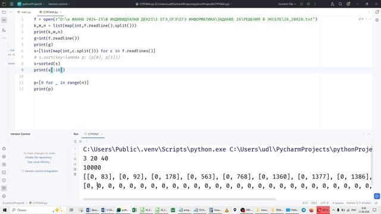Screen dimensions: 381x214
Task: Close the СТРОКИ.py editor tab
Action: pyautogui.click(x=61, y=12)
